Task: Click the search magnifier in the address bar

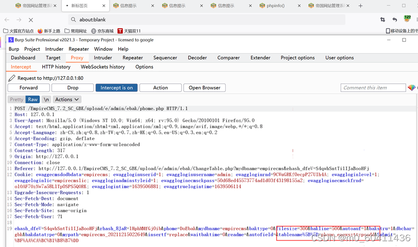Action: click(73, 19)
